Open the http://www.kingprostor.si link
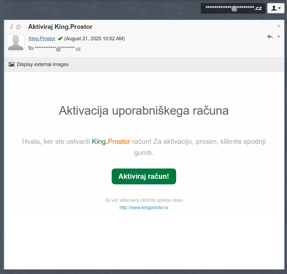287x274 pixels. (x=144, y=207)
